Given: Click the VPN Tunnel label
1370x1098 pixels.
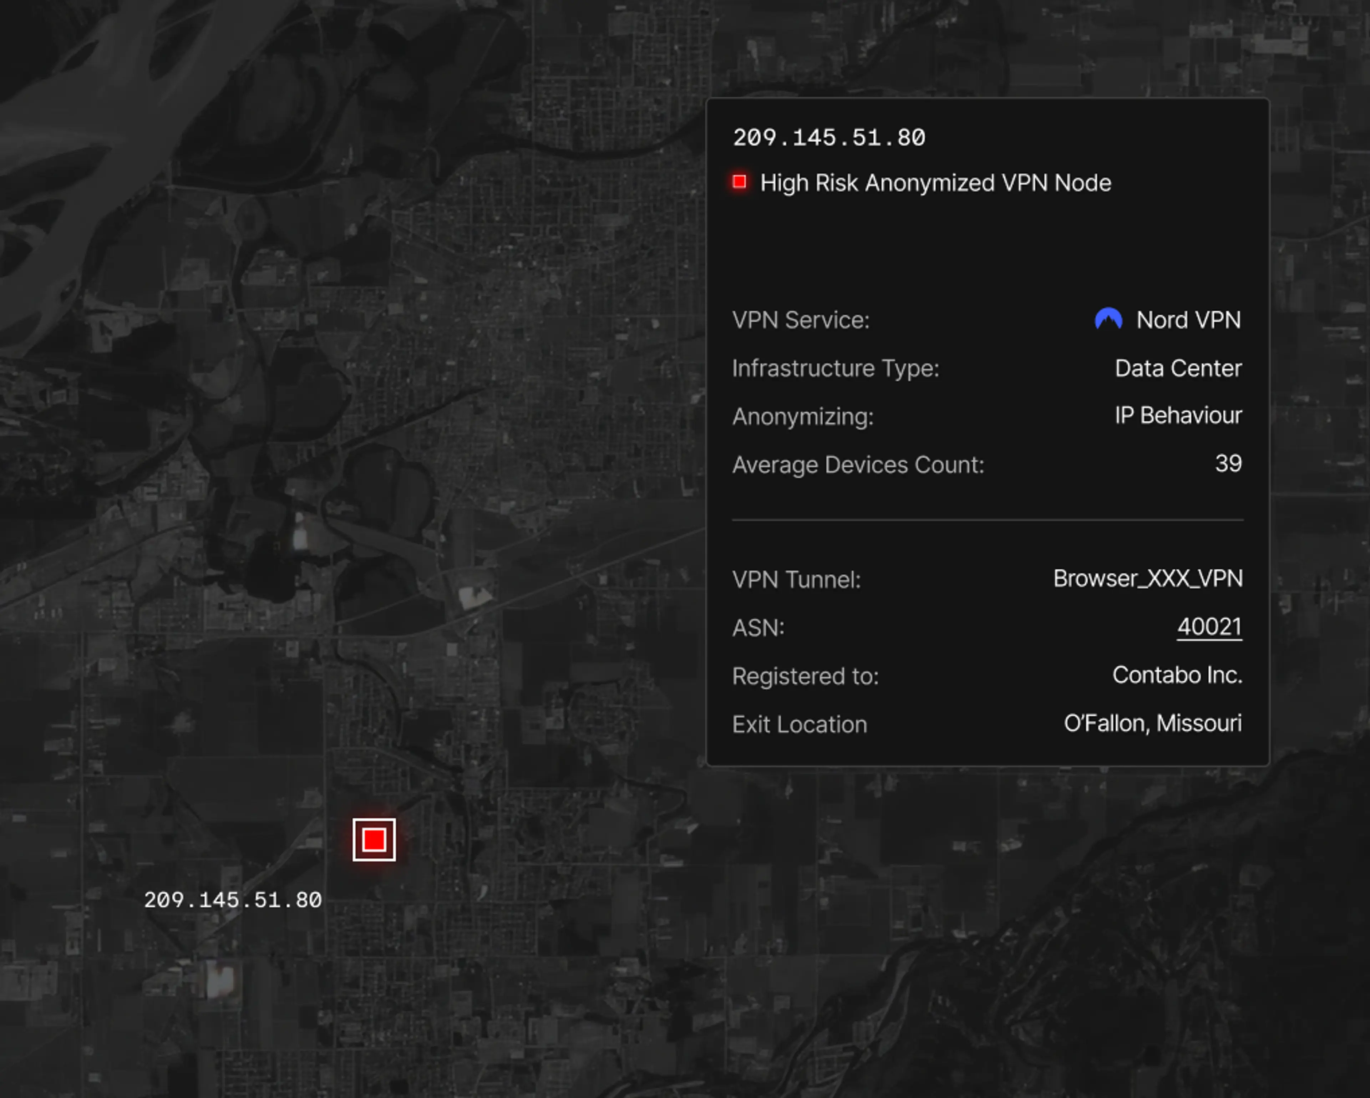Looking at the screenshot, I should (796, 579).
